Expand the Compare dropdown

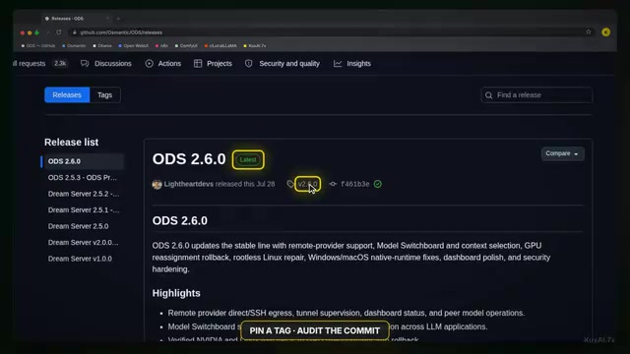[x=562, y=153]
